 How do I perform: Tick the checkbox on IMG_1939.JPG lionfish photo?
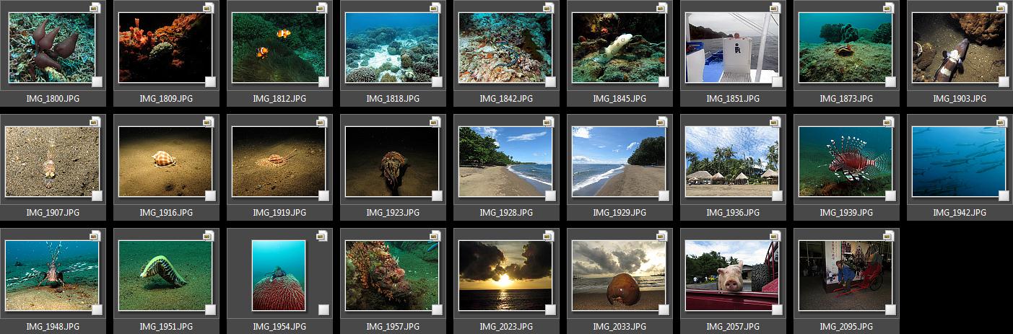[x=890, y=195]
